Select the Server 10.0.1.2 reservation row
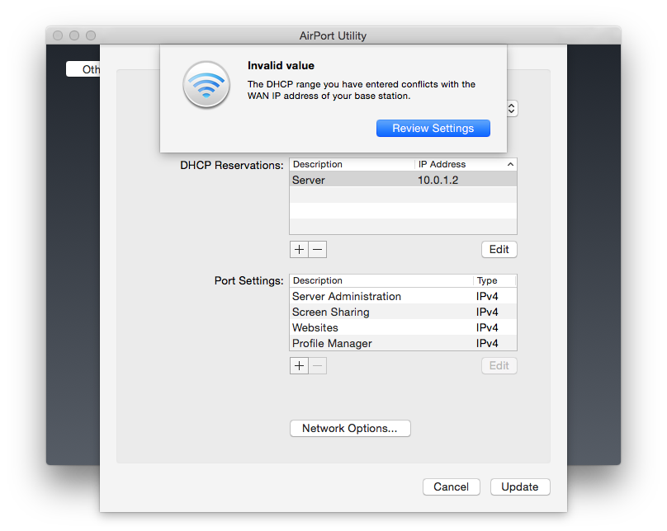 pos(404,180)
